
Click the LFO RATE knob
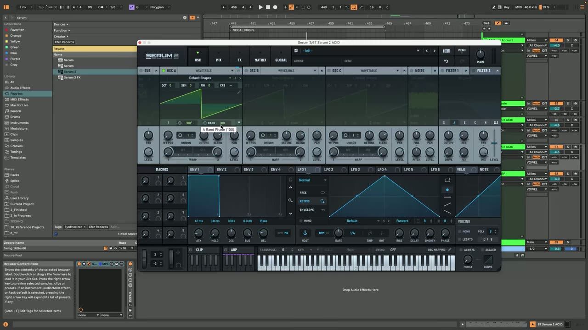338,233
